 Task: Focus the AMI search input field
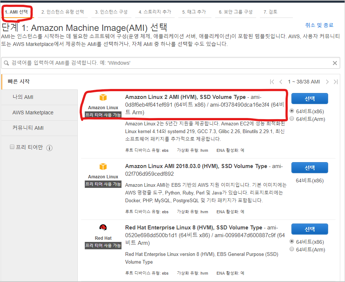(171, 63)
